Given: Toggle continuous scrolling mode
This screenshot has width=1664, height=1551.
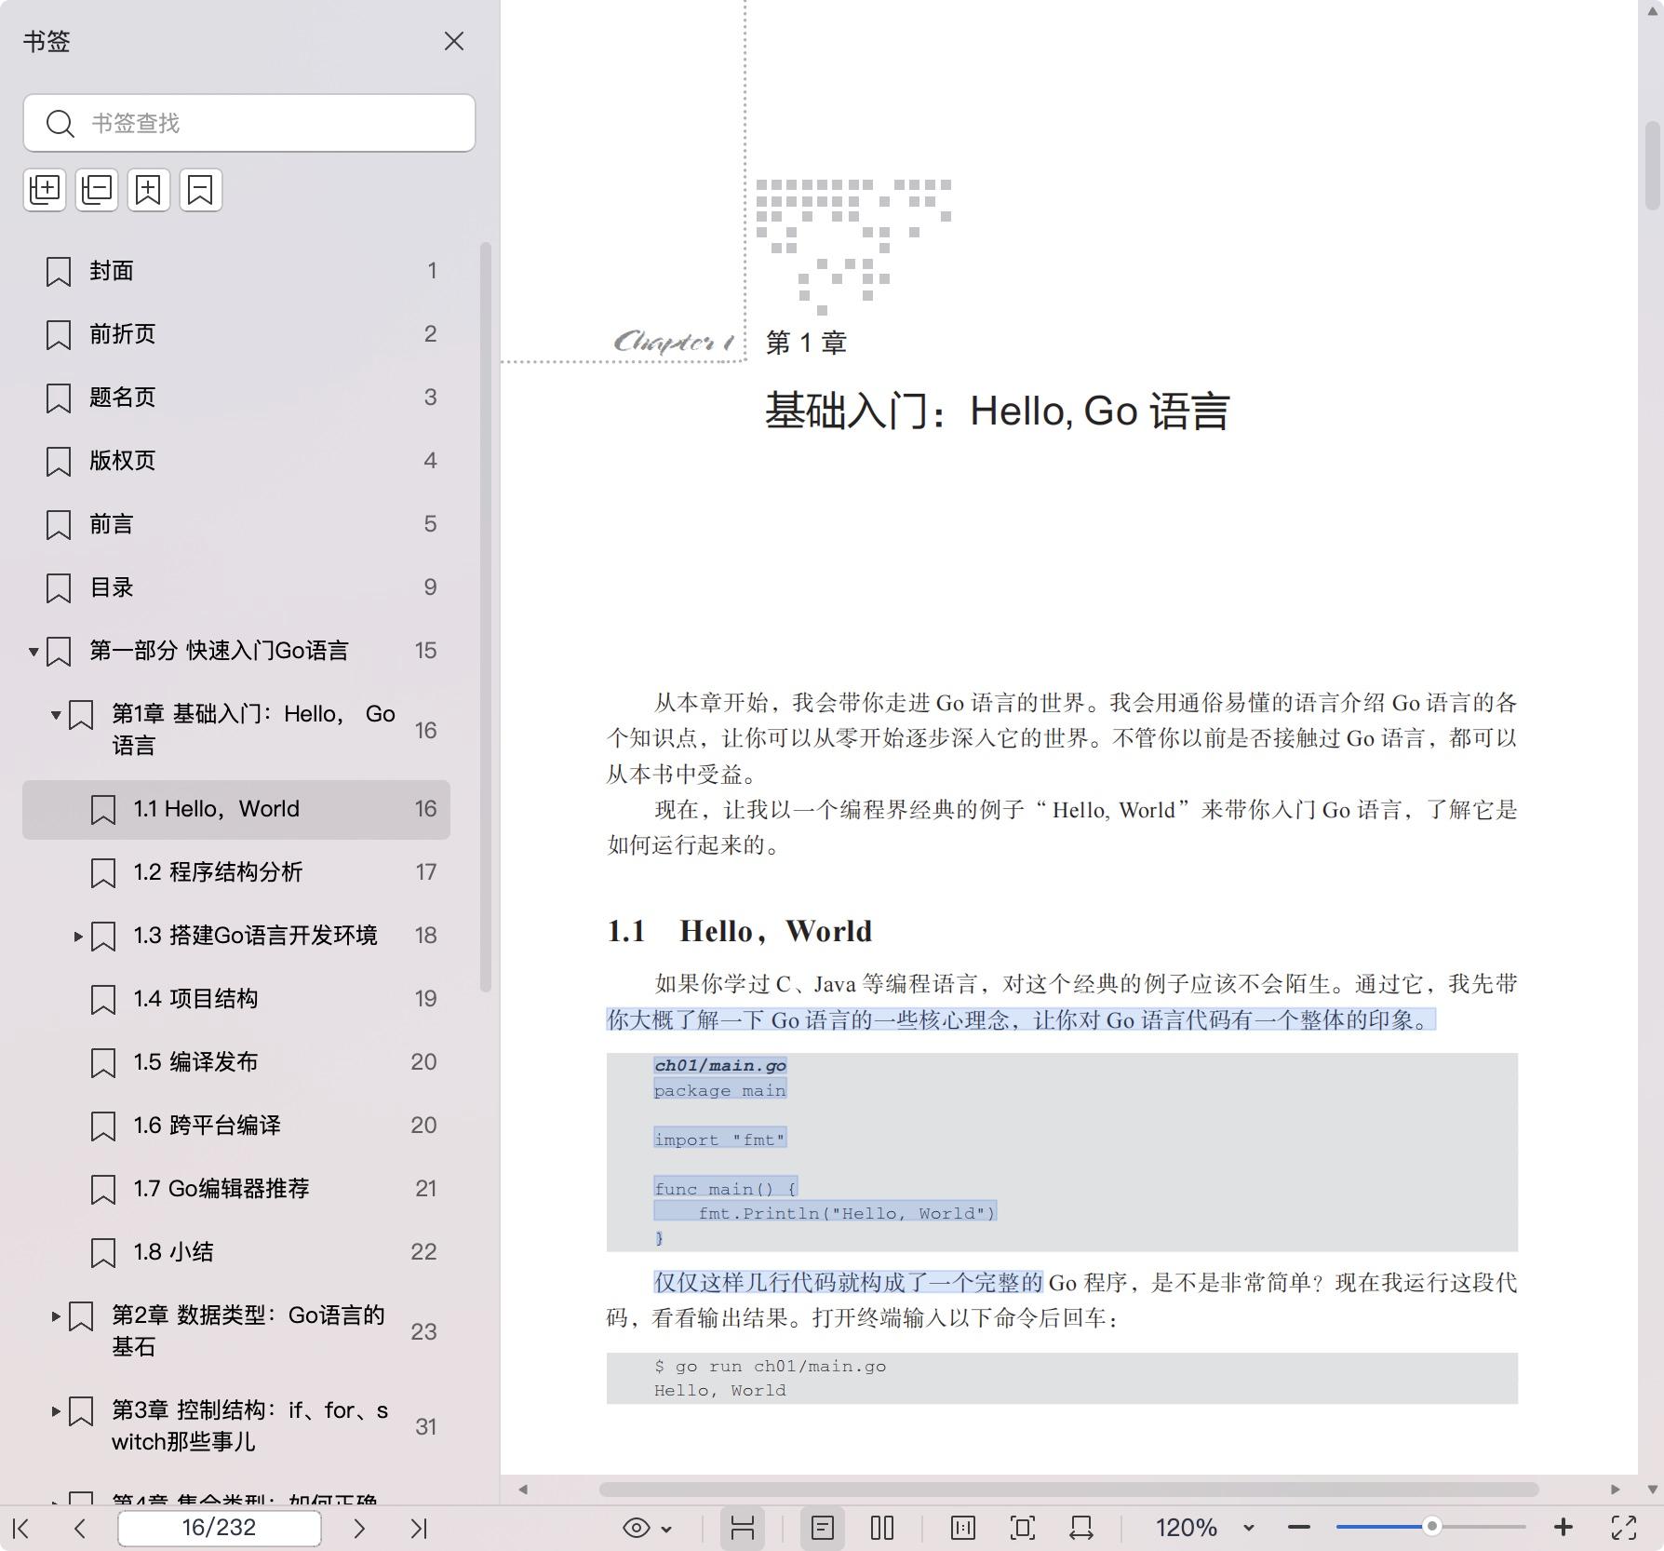Looking at the screenshot, I should (742, 1528).
